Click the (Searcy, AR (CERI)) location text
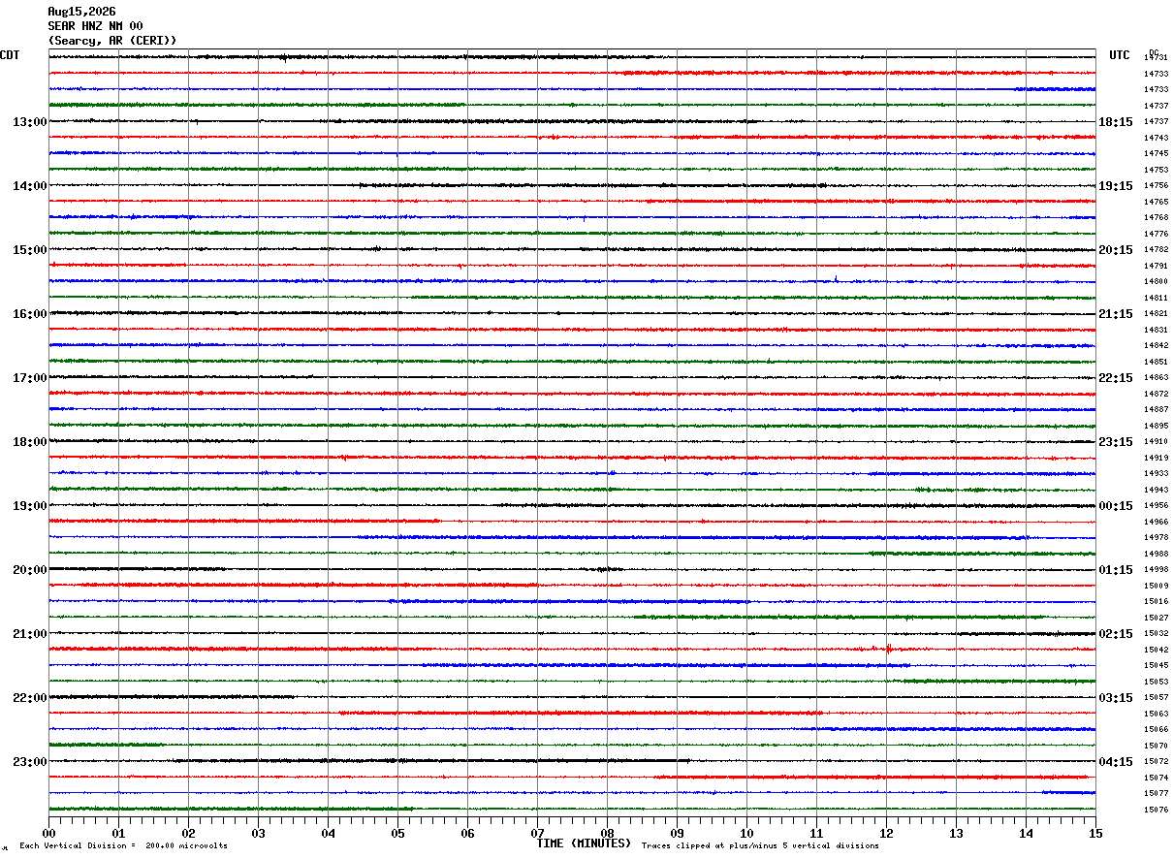The height and width of the screenshot is (859, 1173). click(x=112, y=41)
